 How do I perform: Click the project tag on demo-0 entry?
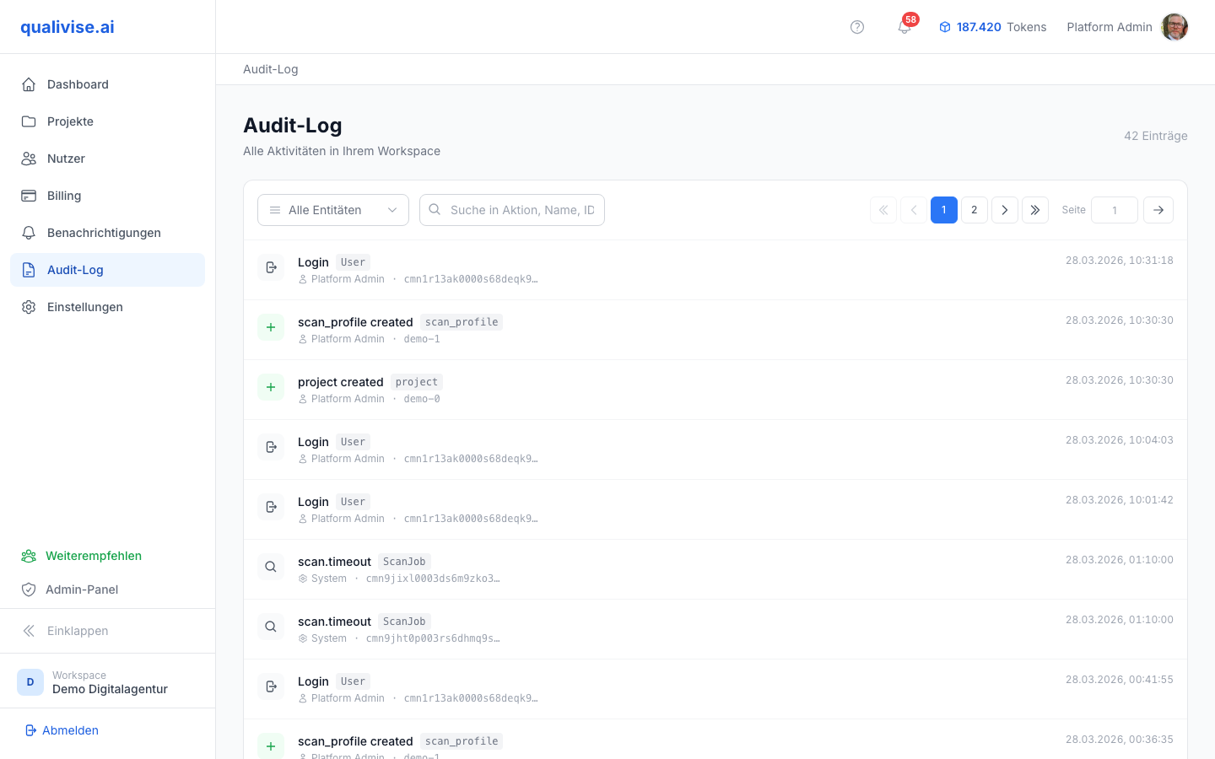(x=417, y=382)
